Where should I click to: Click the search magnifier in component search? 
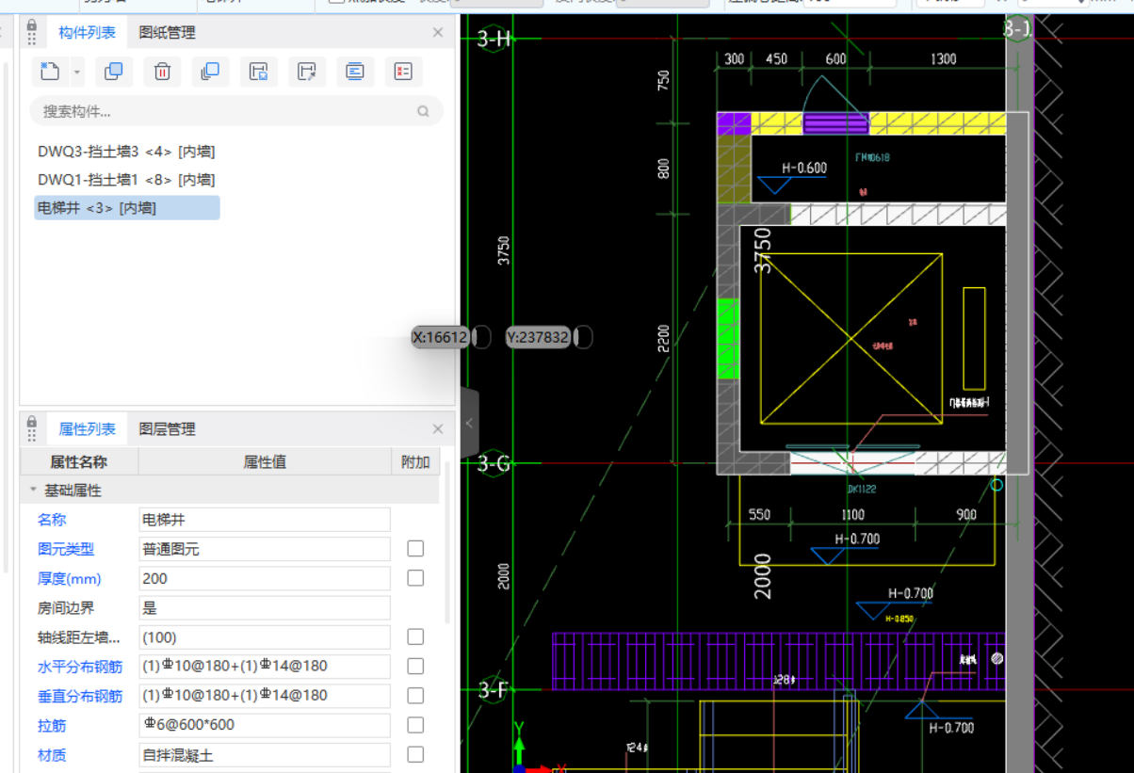[x=424, y=111]
